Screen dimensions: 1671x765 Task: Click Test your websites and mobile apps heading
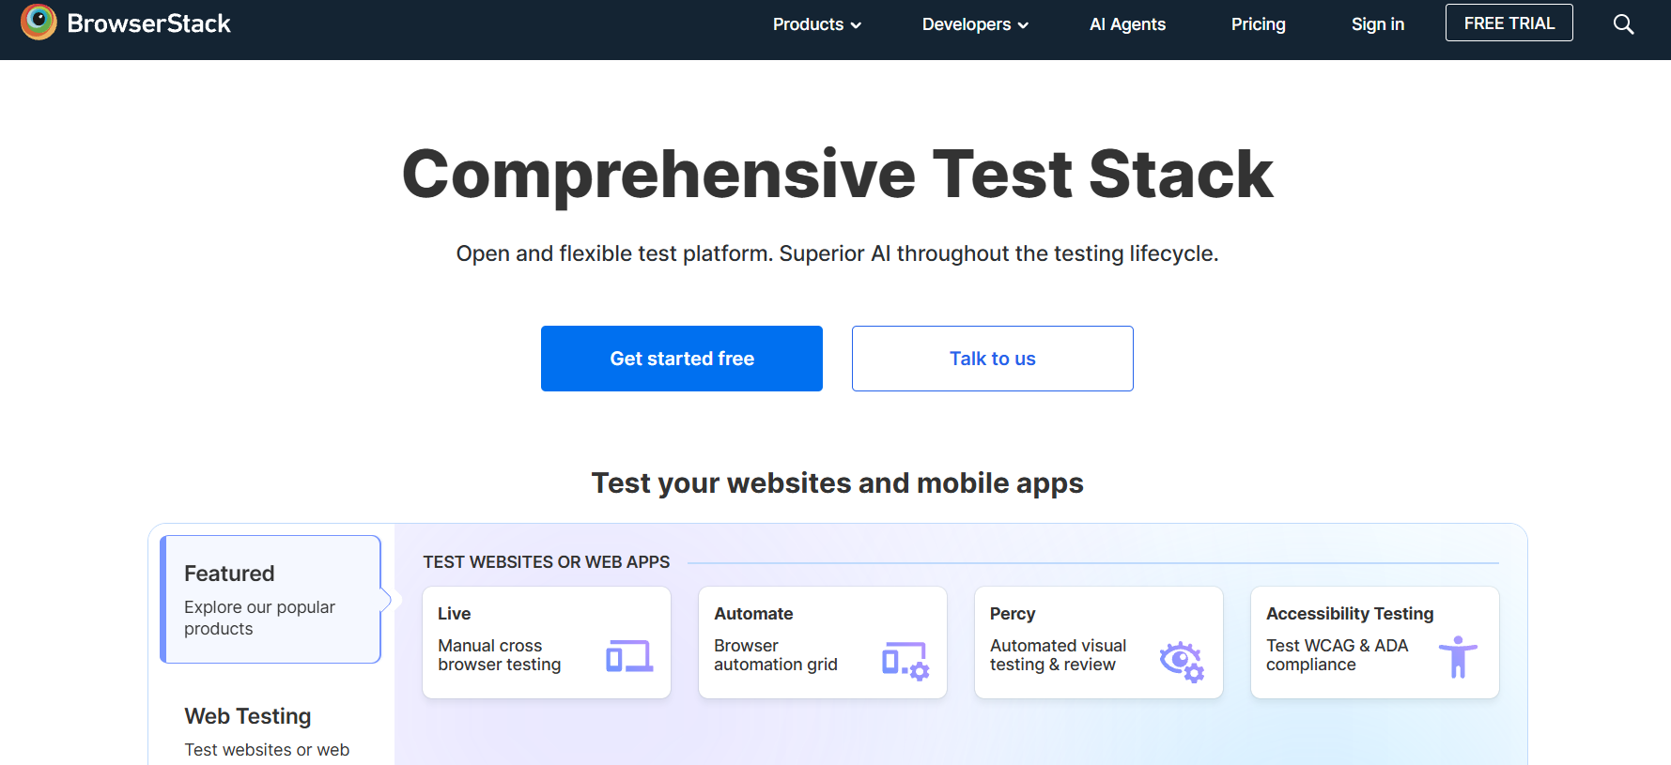point(837,482)
